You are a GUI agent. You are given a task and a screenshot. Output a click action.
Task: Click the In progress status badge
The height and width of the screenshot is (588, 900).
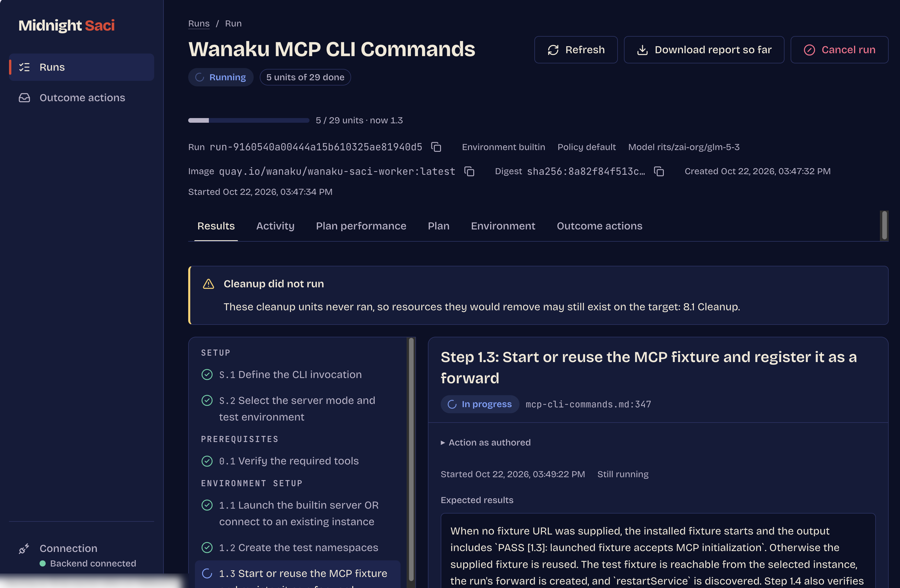tap(479, 405)
